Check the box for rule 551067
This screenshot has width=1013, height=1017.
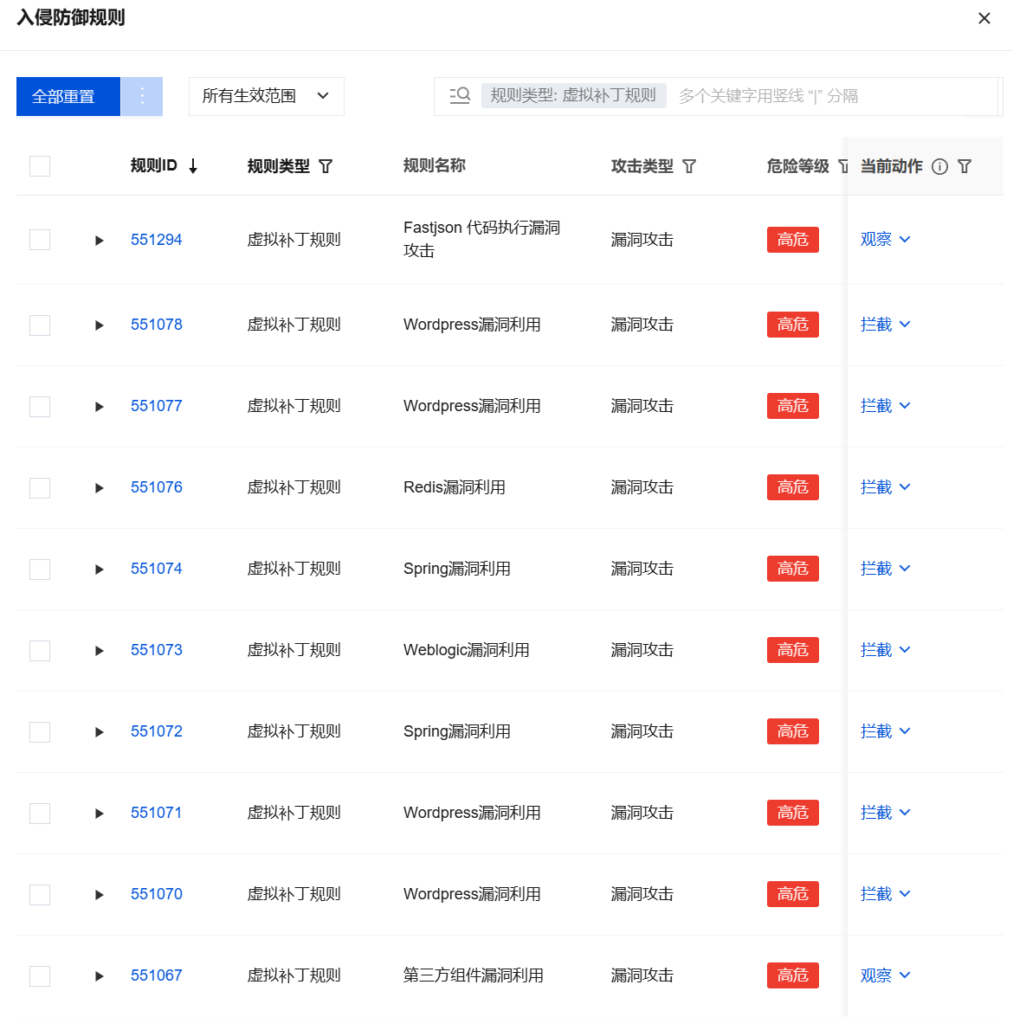(x=40, y=976)
